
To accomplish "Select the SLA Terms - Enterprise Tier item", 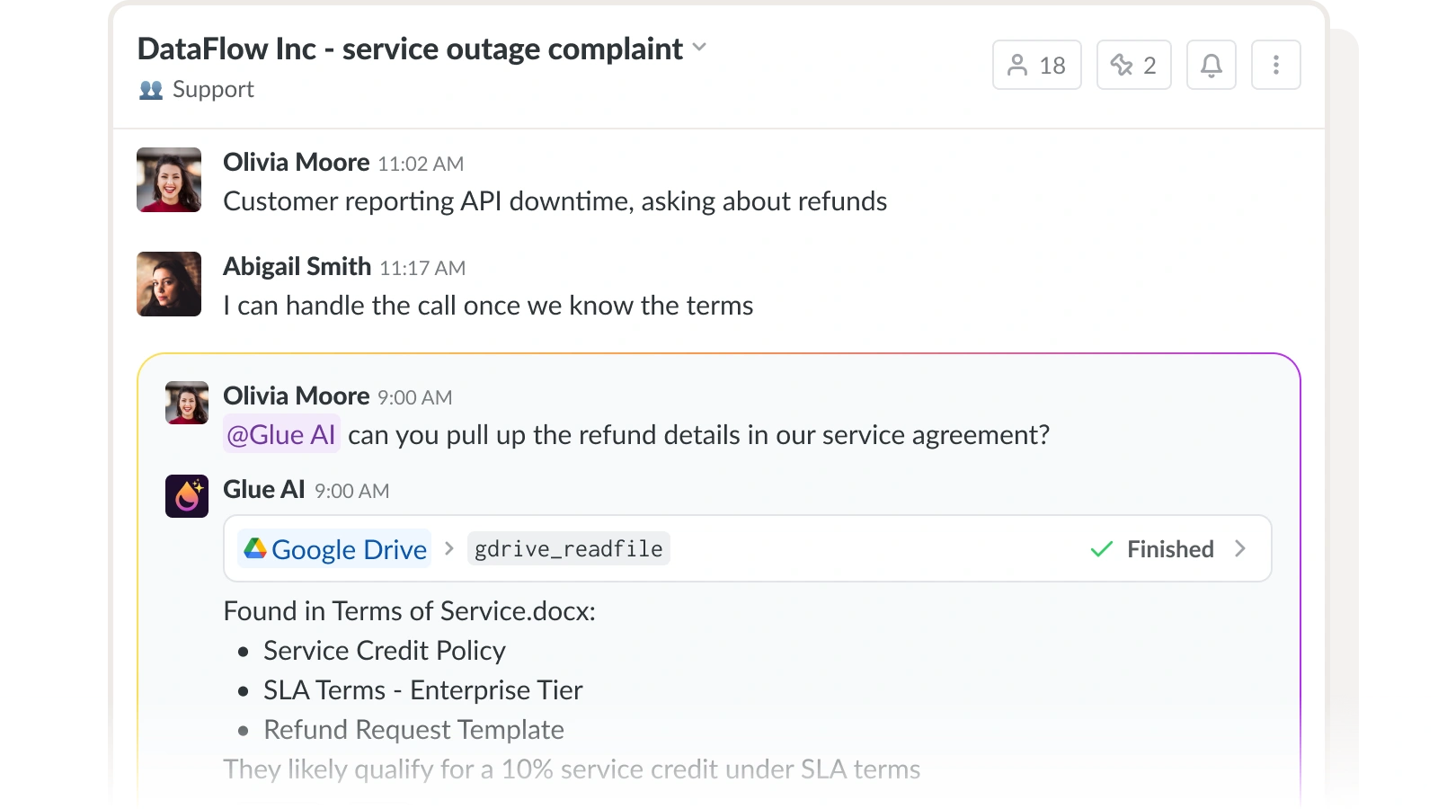I will point(423,690).
